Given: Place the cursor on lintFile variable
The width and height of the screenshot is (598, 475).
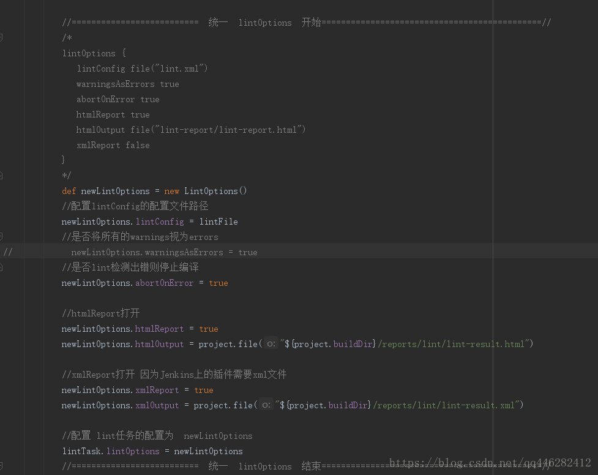Looking at the screenshot, I should 219,222.
